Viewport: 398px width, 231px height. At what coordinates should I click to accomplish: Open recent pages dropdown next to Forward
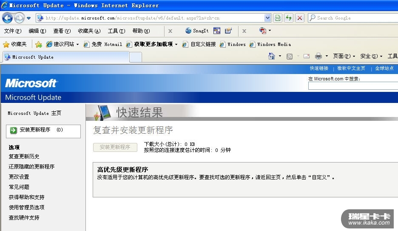coord(28,18)
